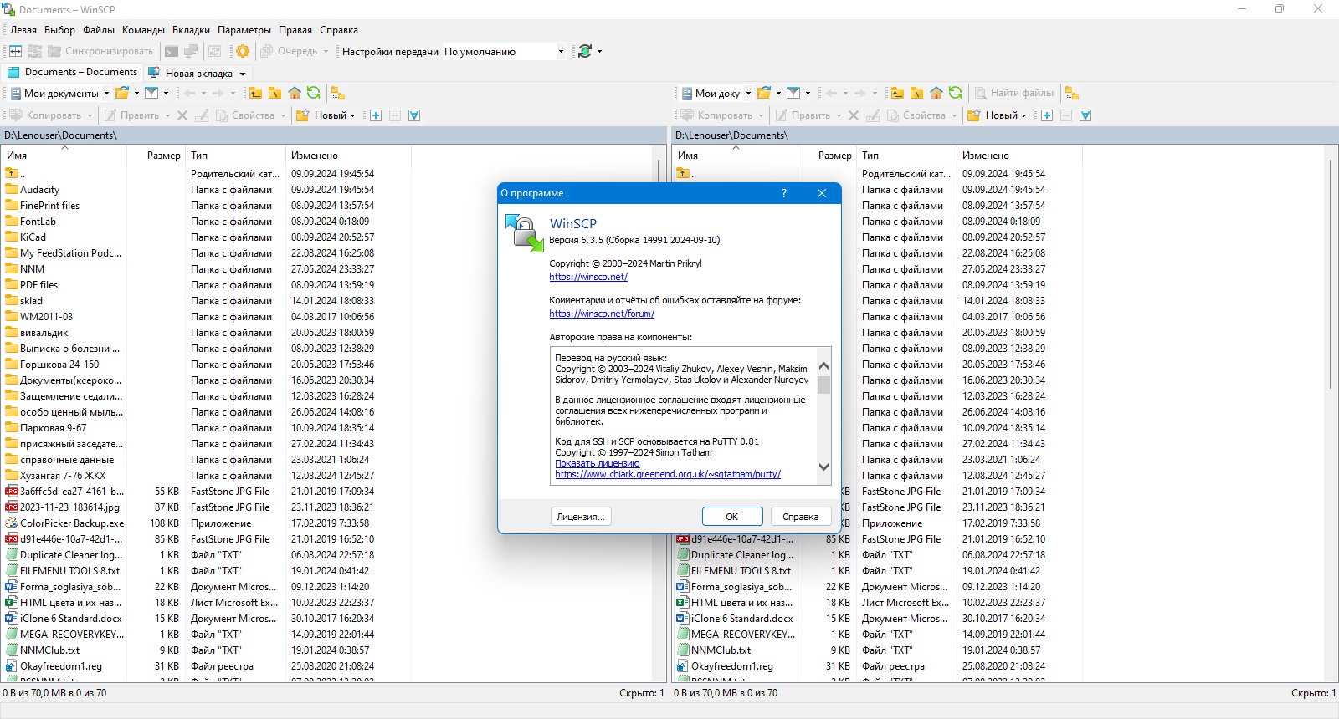Click the down arrow of components list scrollbar
The height and width of the screenshot is (719, 1339).
(x=823, y=467)
